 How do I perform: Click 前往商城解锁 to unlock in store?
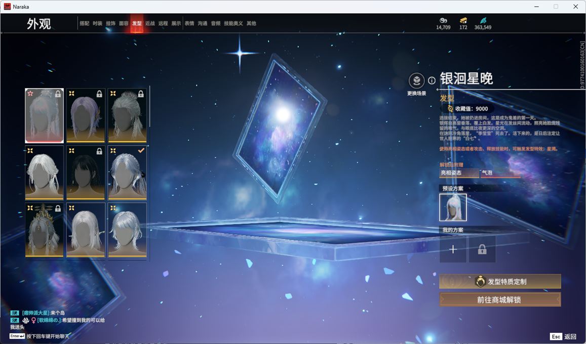click(500, 299)
